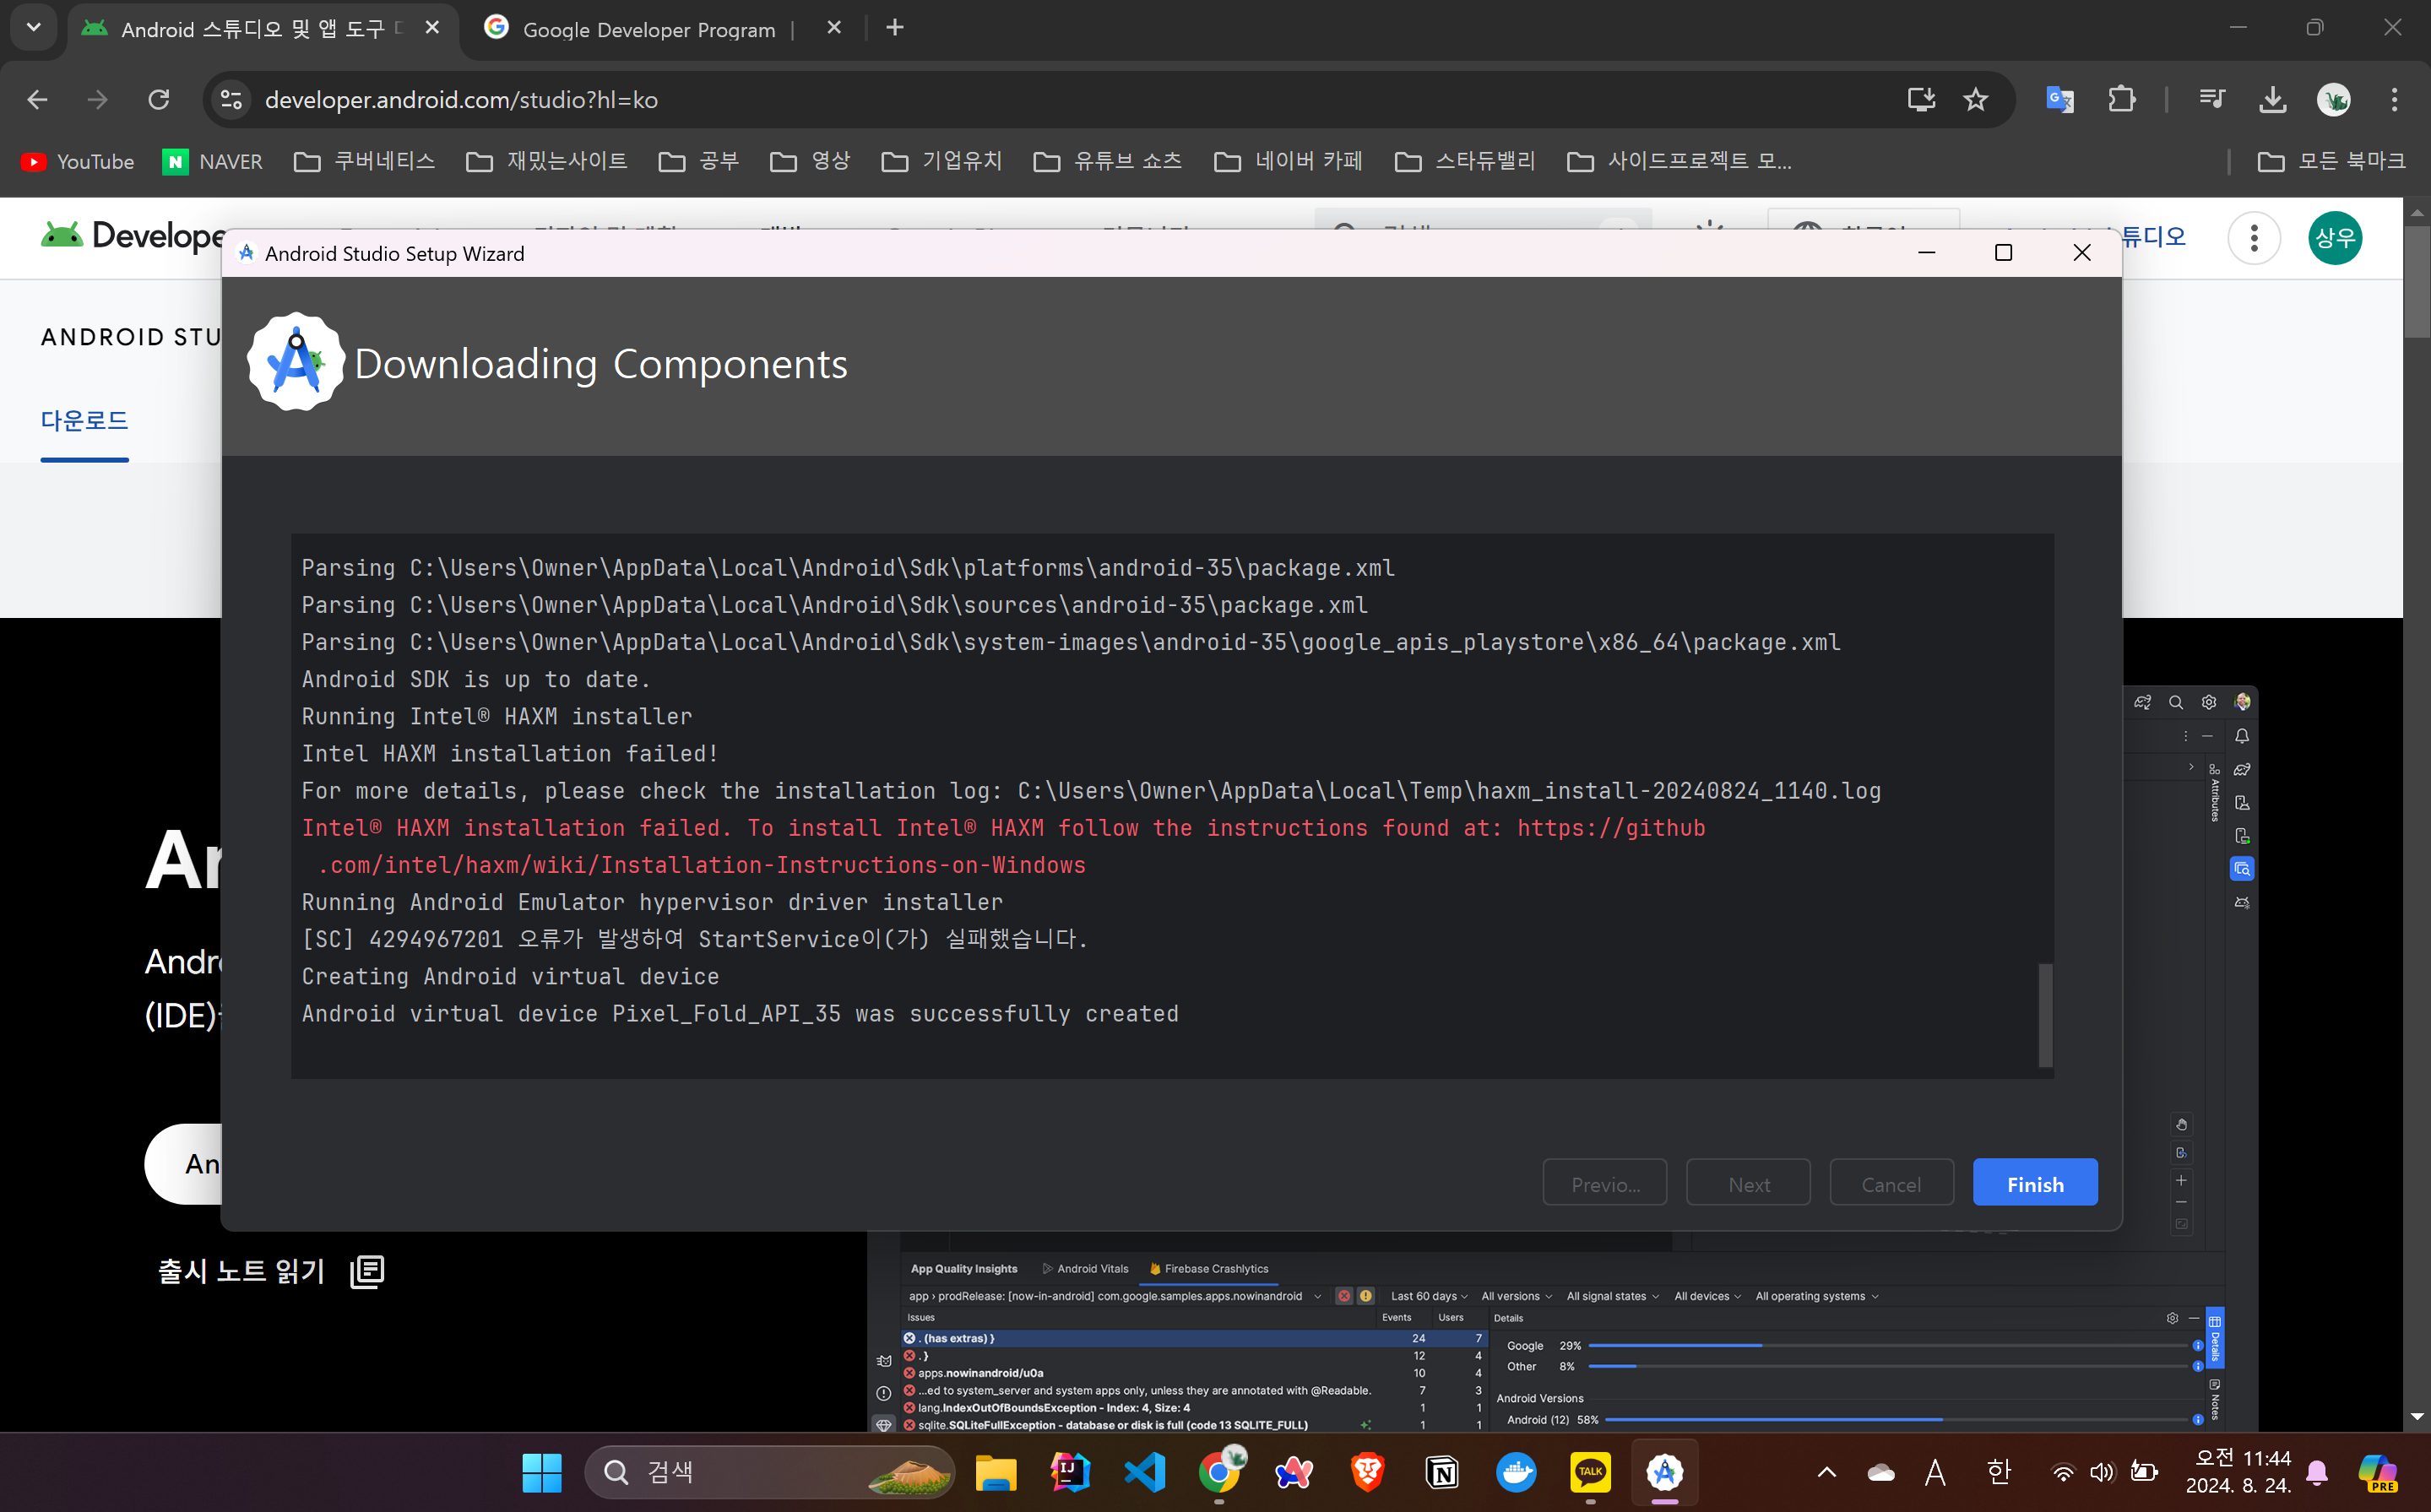Open Google Translate extension icon

point(2060,100)
